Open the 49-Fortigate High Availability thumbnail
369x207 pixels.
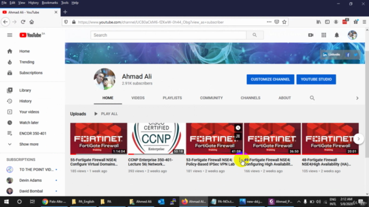(x=272, y=139)
